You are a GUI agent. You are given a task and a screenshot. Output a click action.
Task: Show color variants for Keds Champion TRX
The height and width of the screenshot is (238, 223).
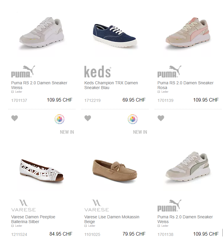pos(133,119)
